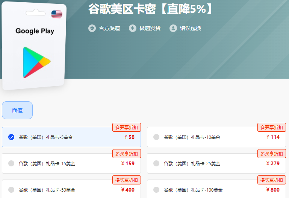Click the person icon beside 错误包换
Image resolution: width=289 pixels, height=198 pixels.
[173, 28]
